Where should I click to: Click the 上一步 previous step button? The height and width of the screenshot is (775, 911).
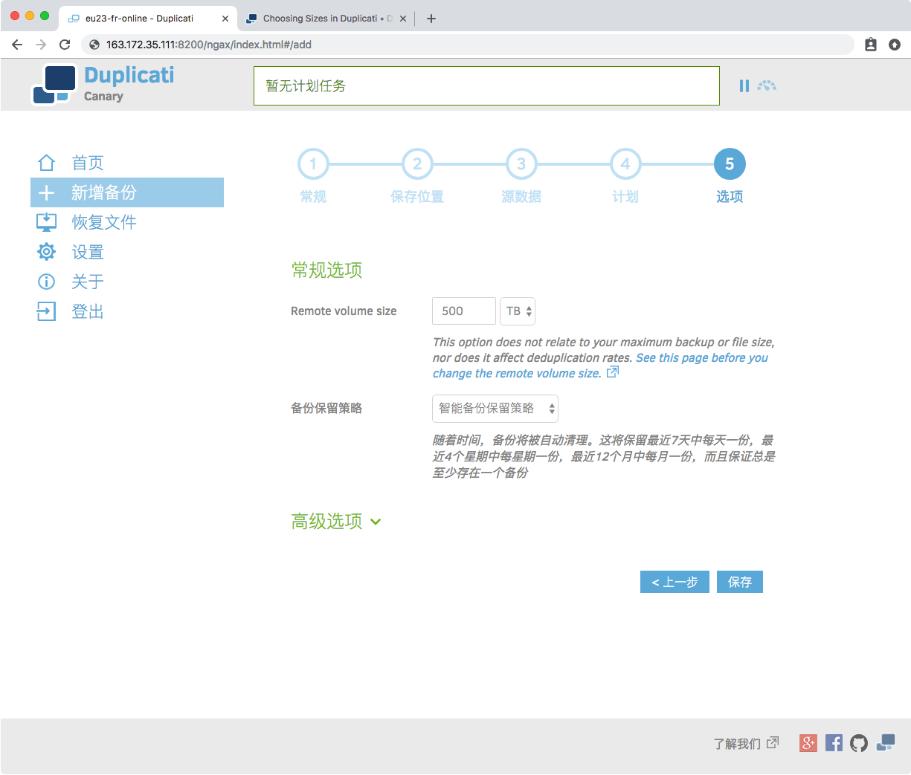pyautogui.click(x=675, y=582)
